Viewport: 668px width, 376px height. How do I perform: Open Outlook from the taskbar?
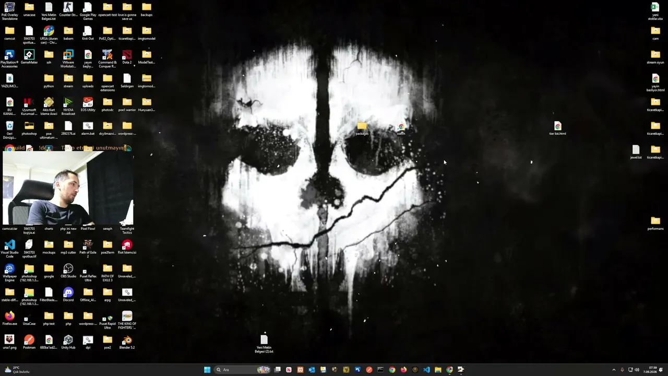(x=312, y=370)
